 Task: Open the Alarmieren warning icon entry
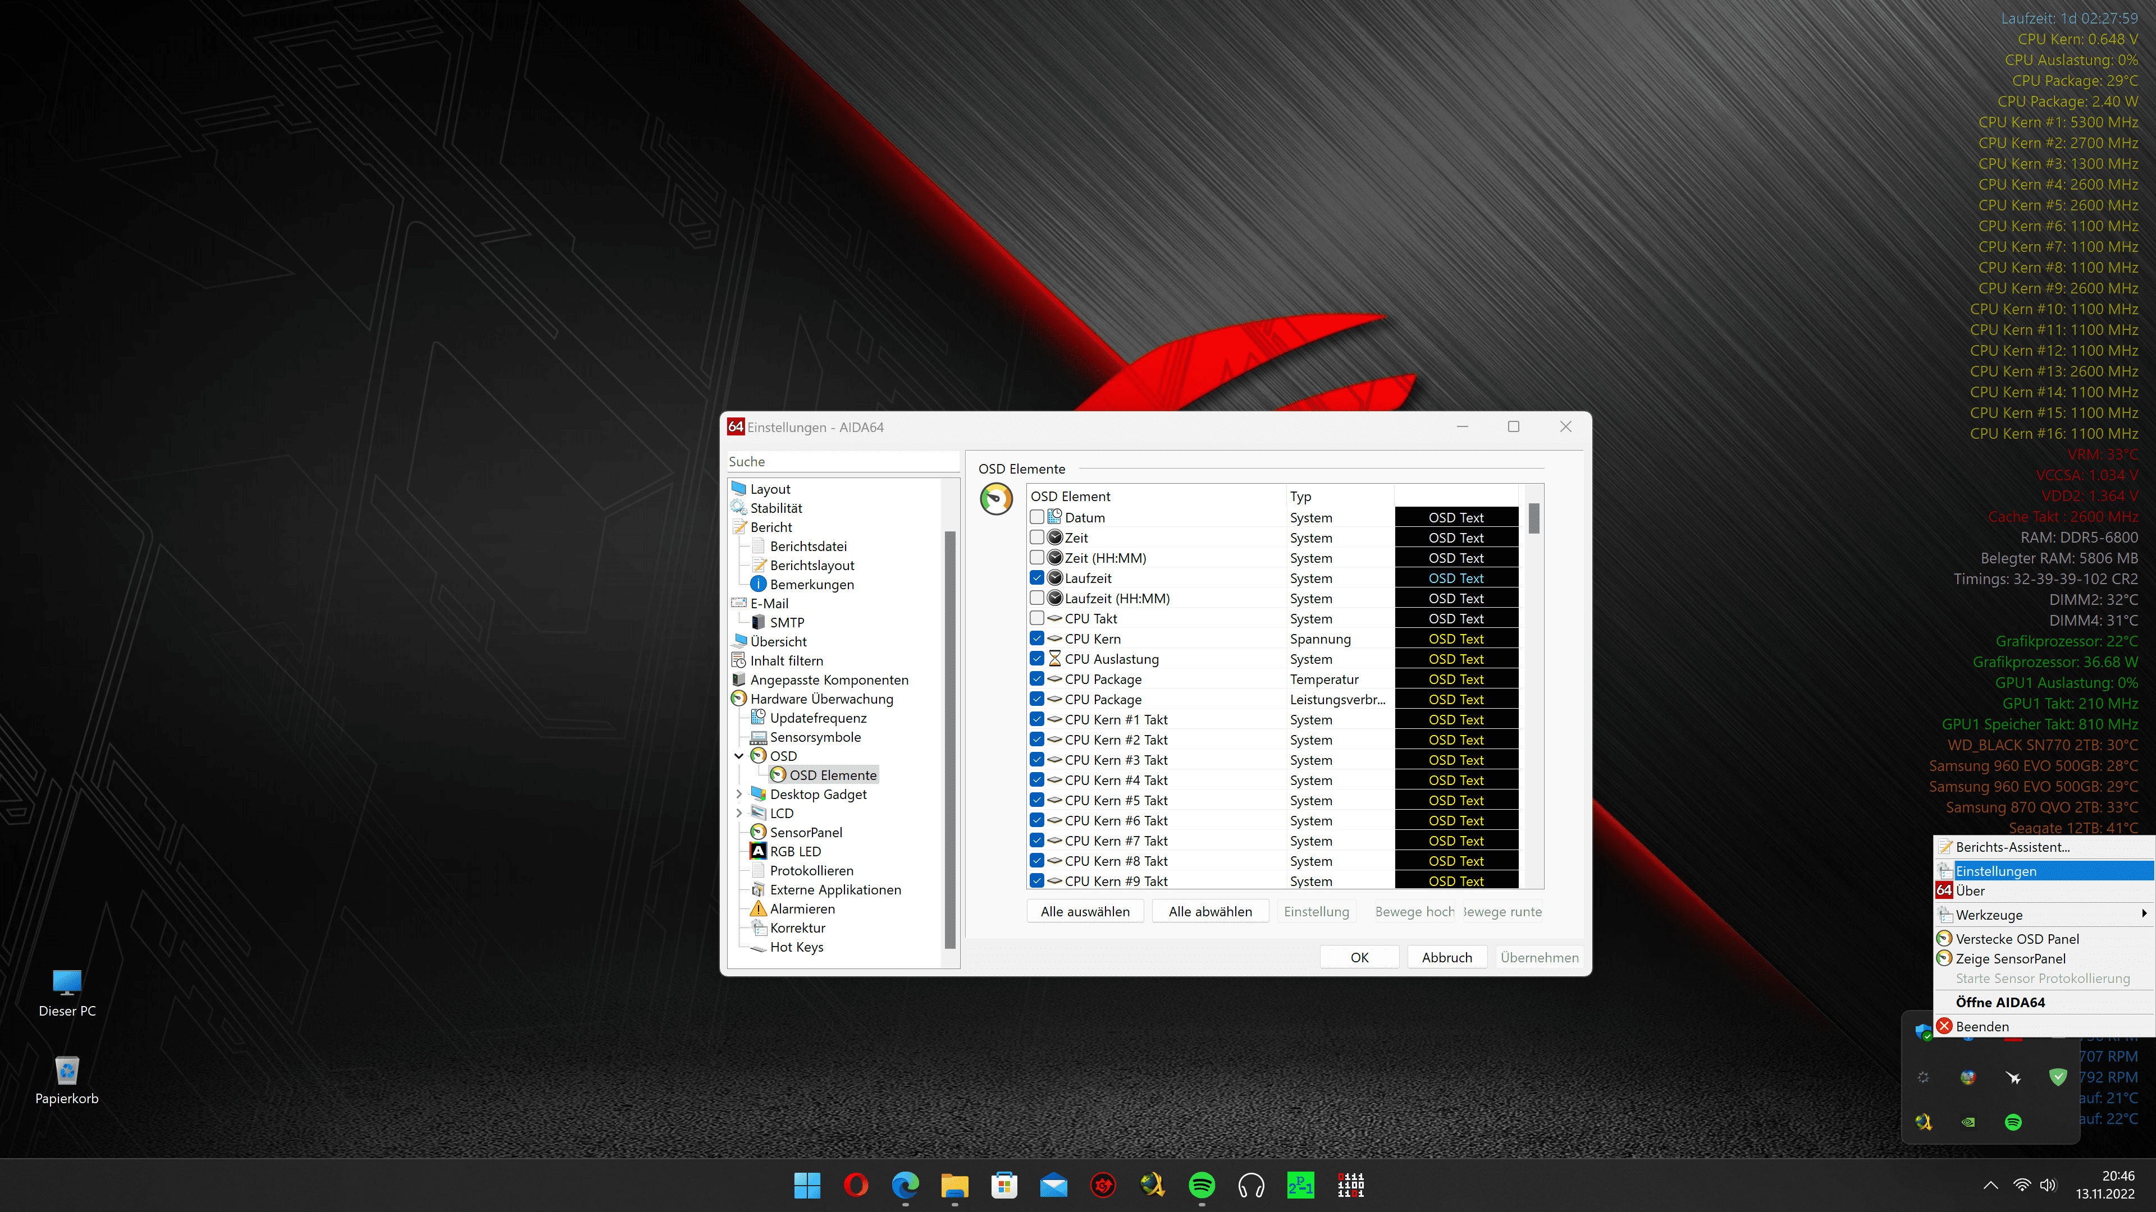[x=759, y=909]
